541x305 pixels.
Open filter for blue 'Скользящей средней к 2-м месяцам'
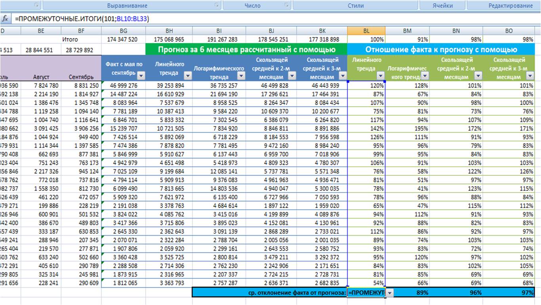point(291,76)
